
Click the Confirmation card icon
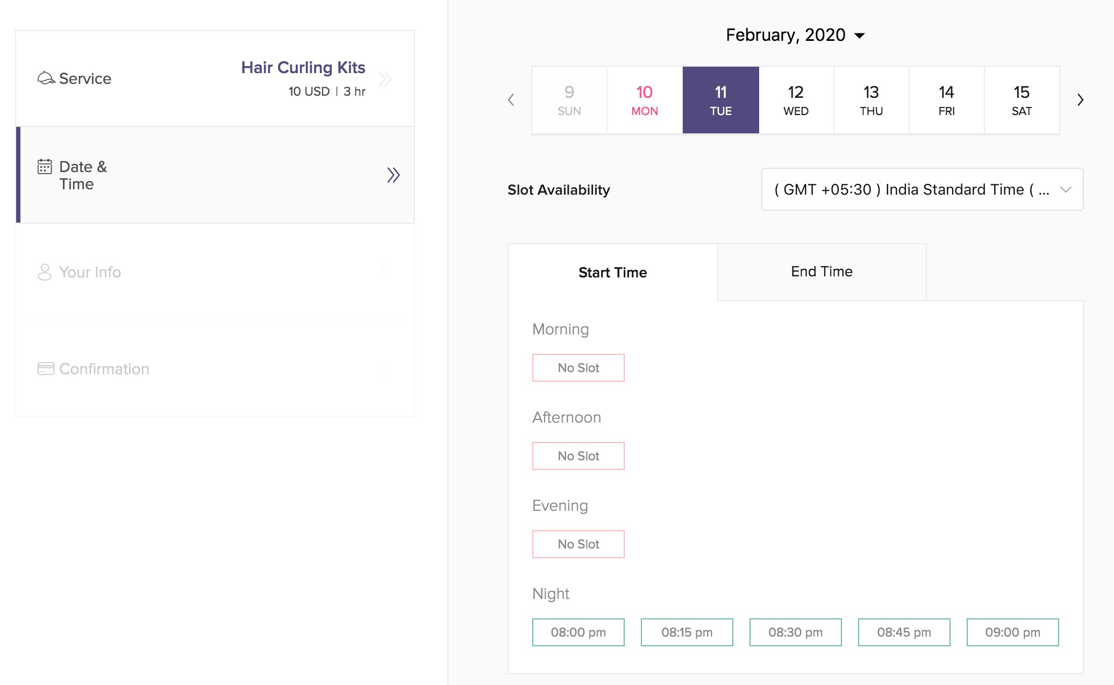point(46,369)
